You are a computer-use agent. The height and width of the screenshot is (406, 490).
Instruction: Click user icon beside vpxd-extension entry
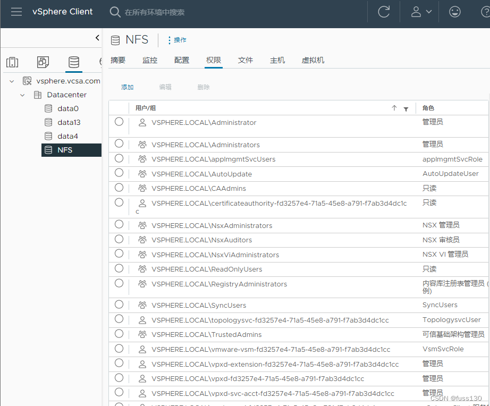(142, 364)
